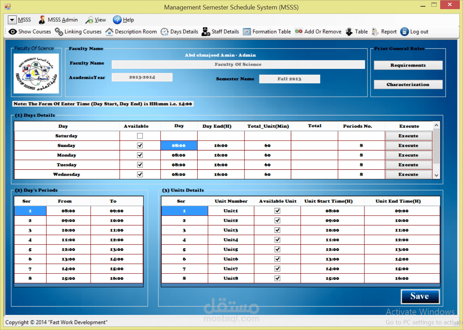Toggle the Unit8 available checkbox

(278, 278)
